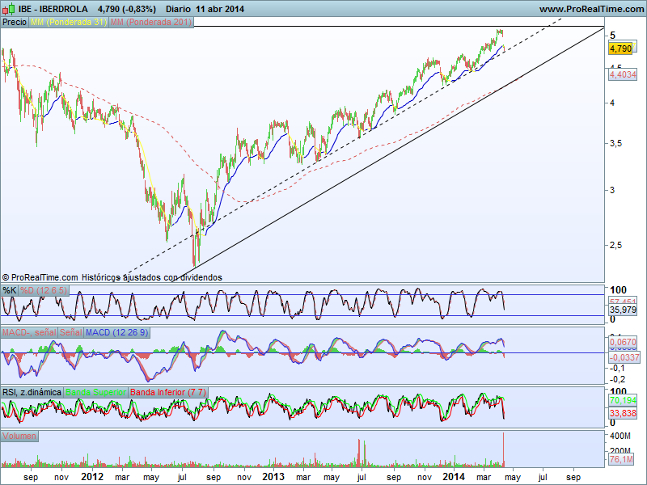Viewport: 647px width, 485px height.
Task: Select the Banda Superior label
Action: tap(95, 392)
